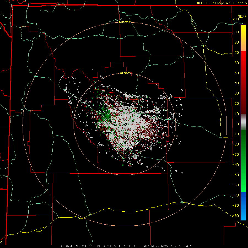Click the -20 value on velocity scale
The image size is (248, 248).
[236, 144]
